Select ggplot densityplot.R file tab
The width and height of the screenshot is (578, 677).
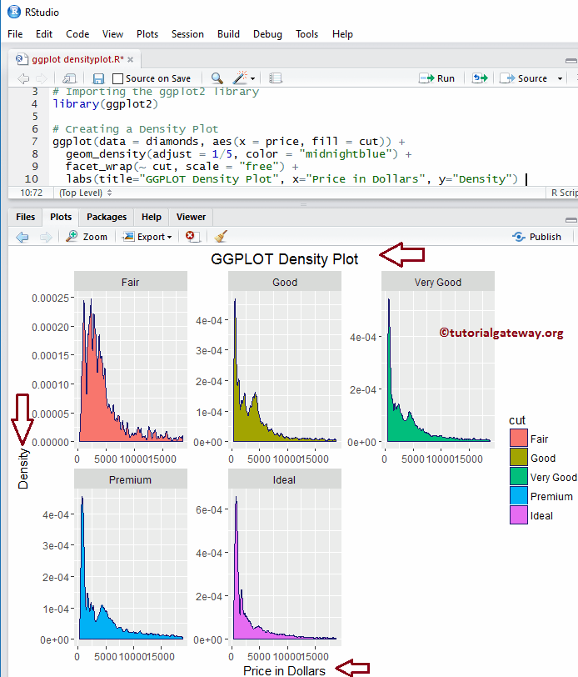[x=74, y=59]
